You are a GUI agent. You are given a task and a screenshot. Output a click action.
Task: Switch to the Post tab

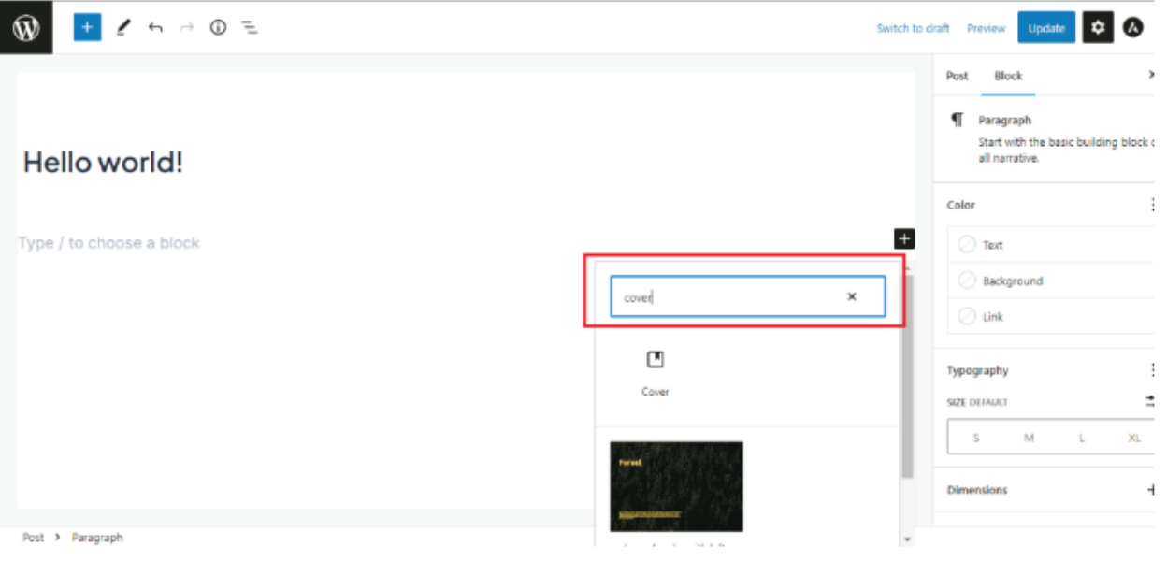957,76
